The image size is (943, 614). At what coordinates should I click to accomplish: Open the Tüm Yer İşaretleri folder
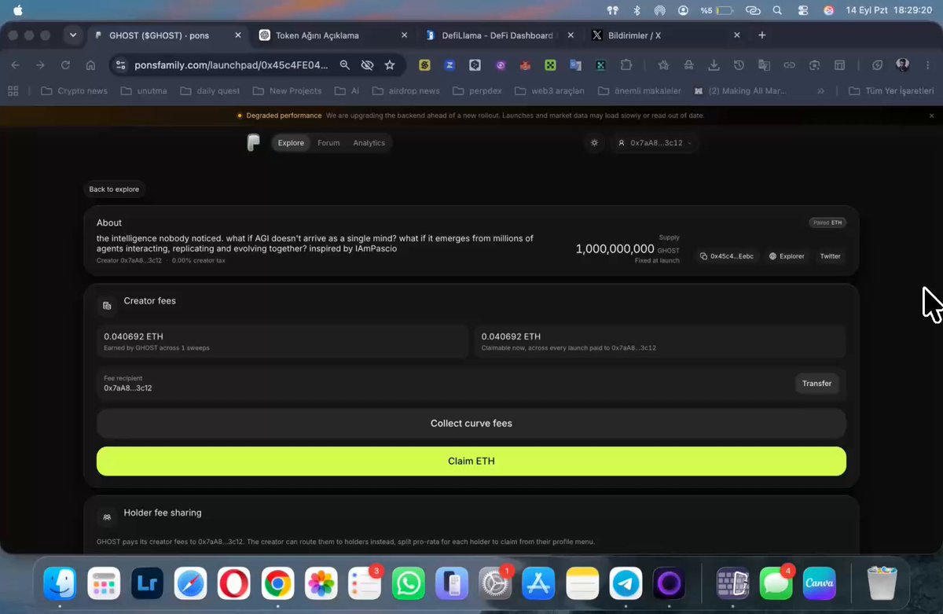[890, 91]
